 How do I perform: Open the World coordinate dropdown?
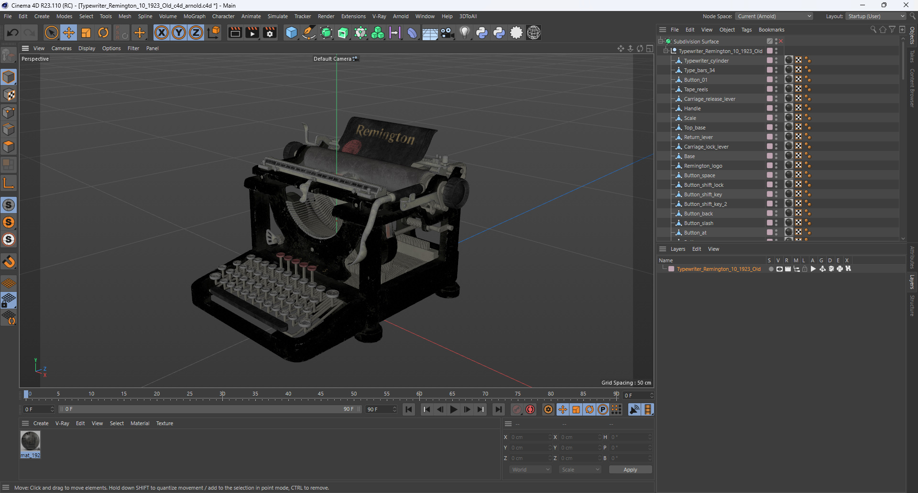(531, 470)
